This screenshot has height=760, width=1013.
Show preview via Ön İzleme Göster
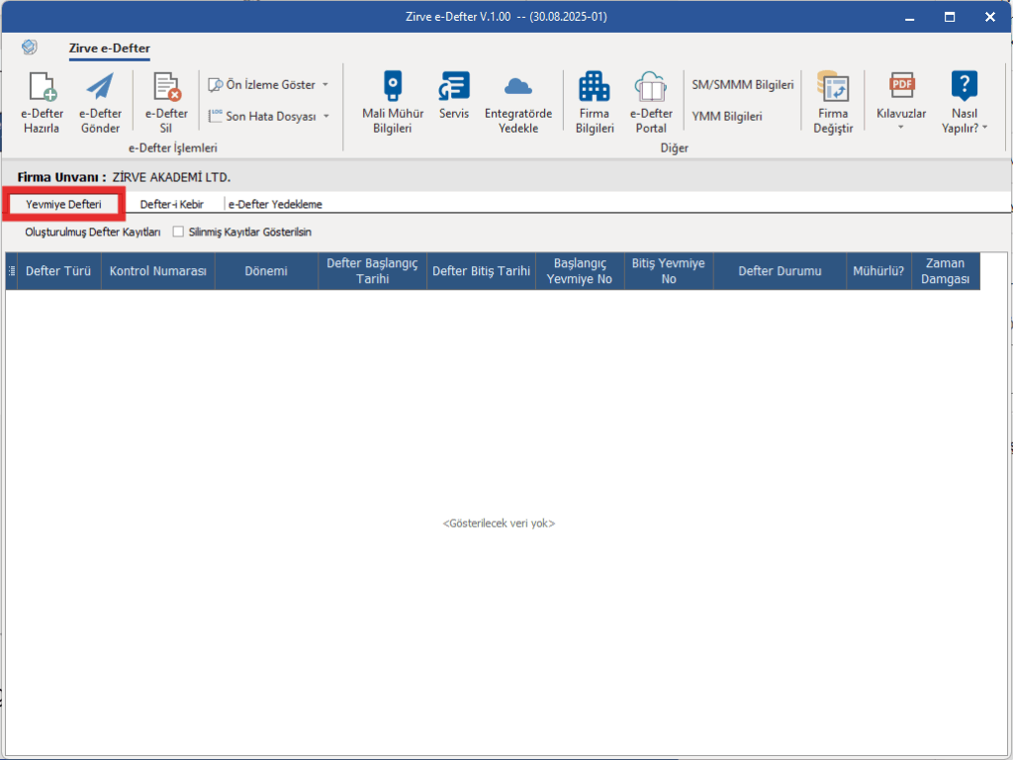[x=261, y=85]
